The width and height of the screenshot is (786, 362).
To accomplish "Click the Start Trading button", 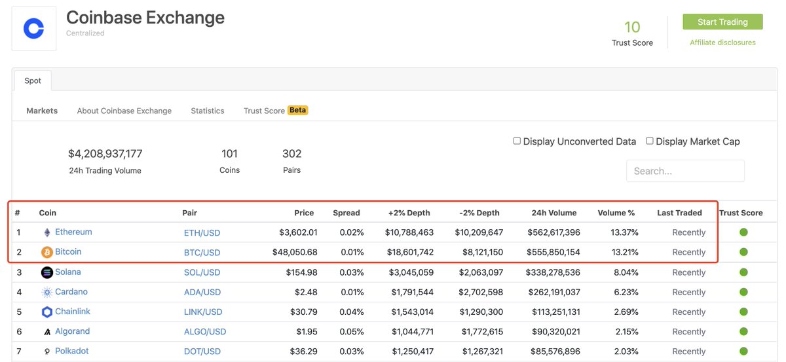I will pyautogui.click(x=722, y=22).
